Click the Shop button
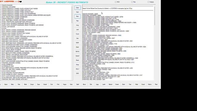Screen dimensions: 197x111 point(77,65)
